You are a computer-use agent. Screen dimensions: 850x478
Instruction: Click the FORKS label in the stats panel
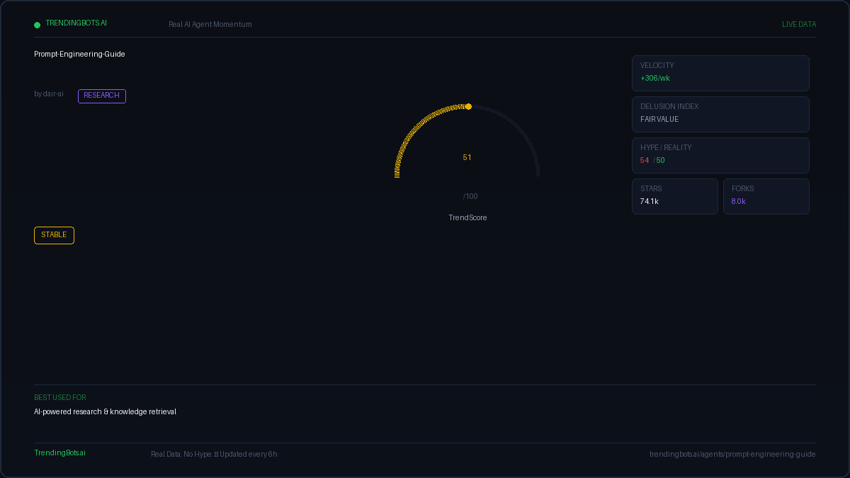point(743,188)
